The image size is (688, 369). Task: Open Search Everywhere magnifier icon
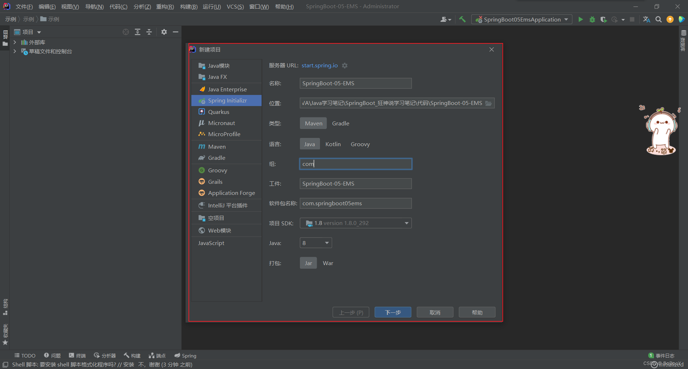(x=658, y=19)
